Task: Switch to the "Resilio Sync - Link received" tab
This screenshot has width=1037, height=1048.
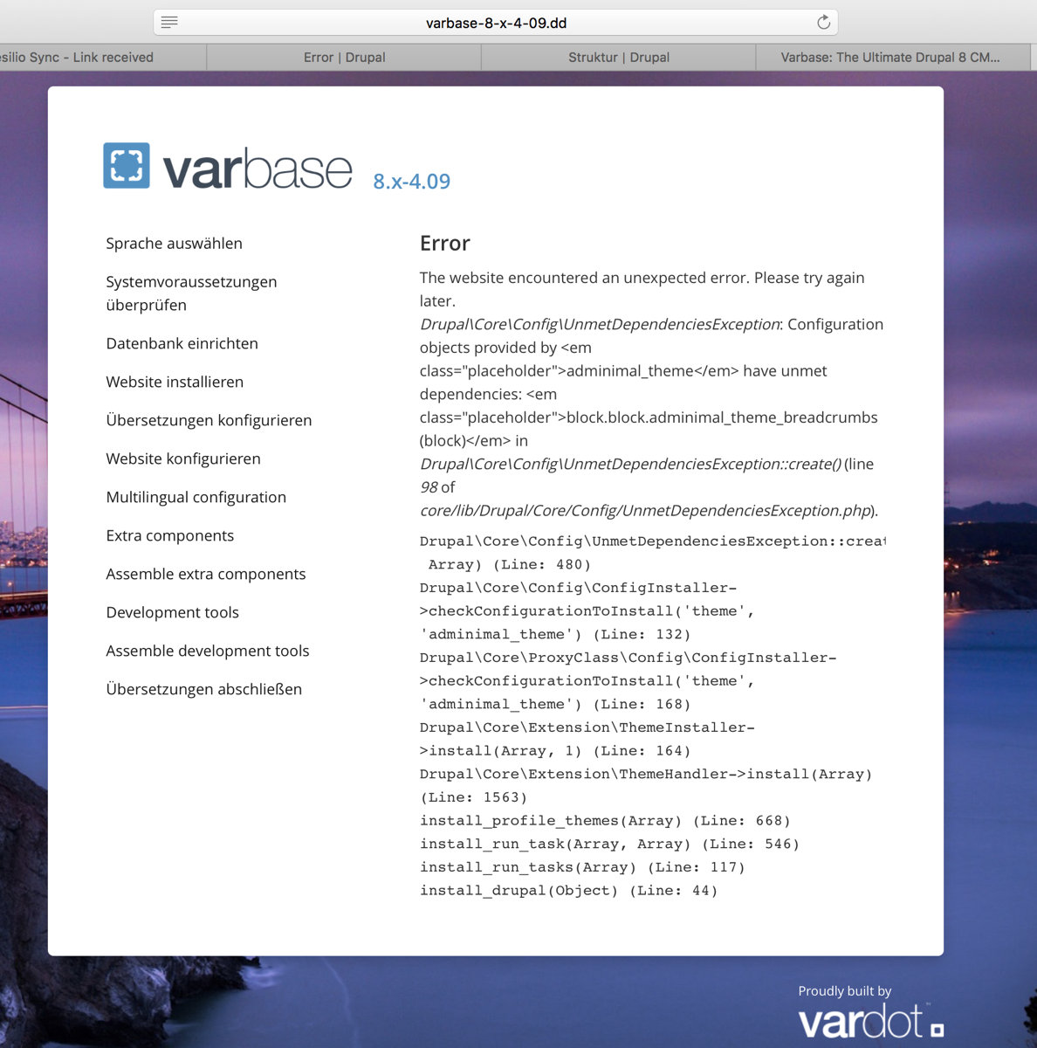Action: pyautogui.click(x=79, y=57)
